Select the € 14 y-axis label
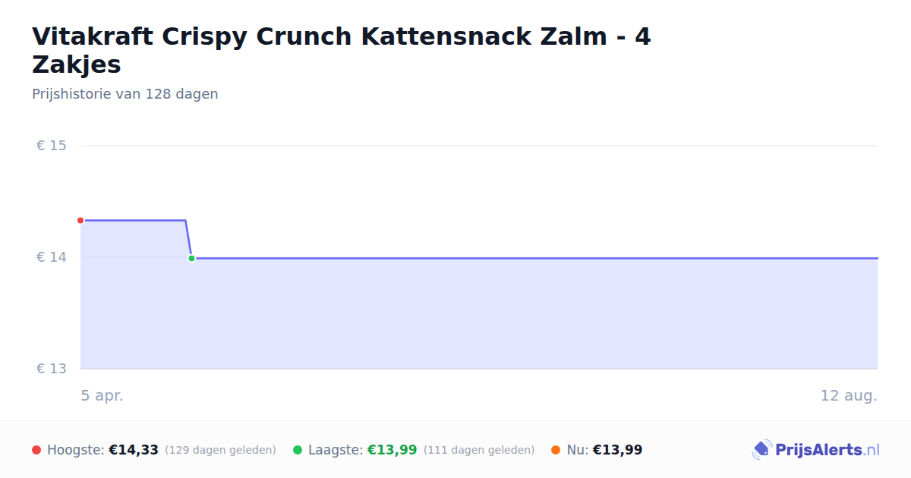This screenshot has width=911, height=478. click(52, 257)
